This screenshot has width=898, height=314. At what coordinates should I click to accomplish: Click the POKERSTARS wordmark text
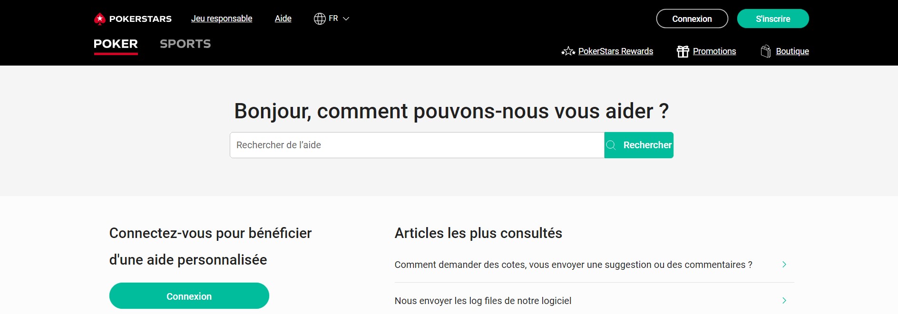(140, 19)
